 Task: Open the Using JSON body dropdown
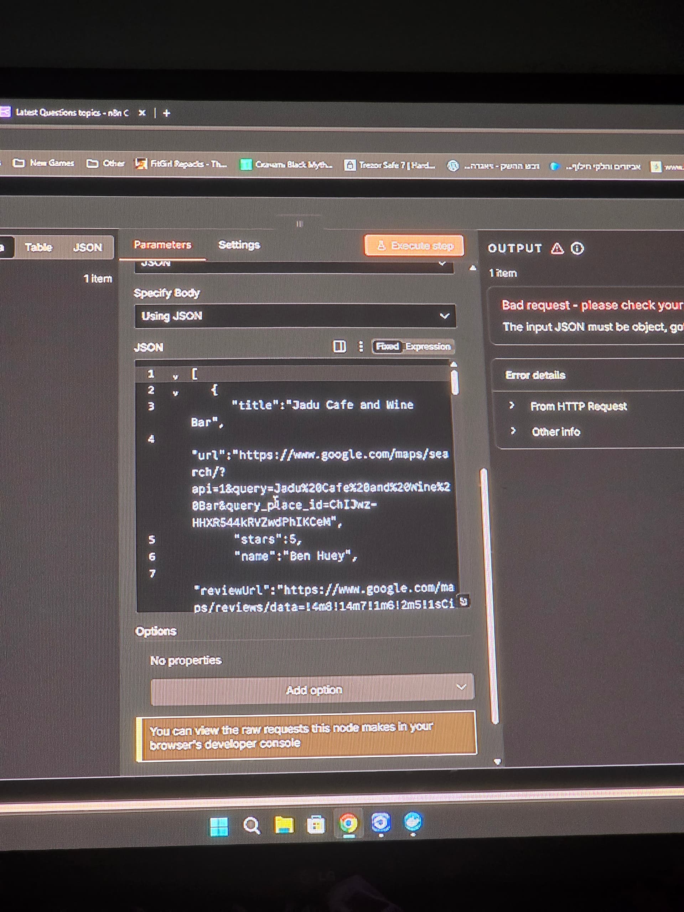coord(295,316)
